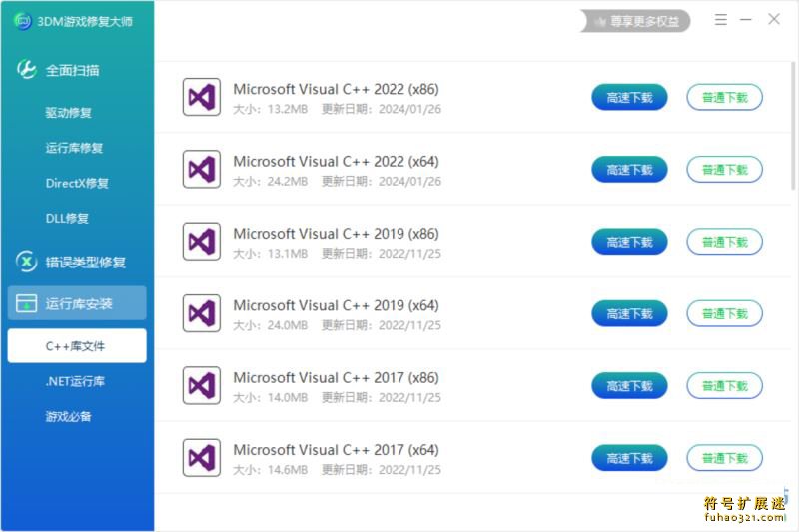
Task: Click the Visual C++ 2017 (x86) icon
Action: click(x=202, y=386)
